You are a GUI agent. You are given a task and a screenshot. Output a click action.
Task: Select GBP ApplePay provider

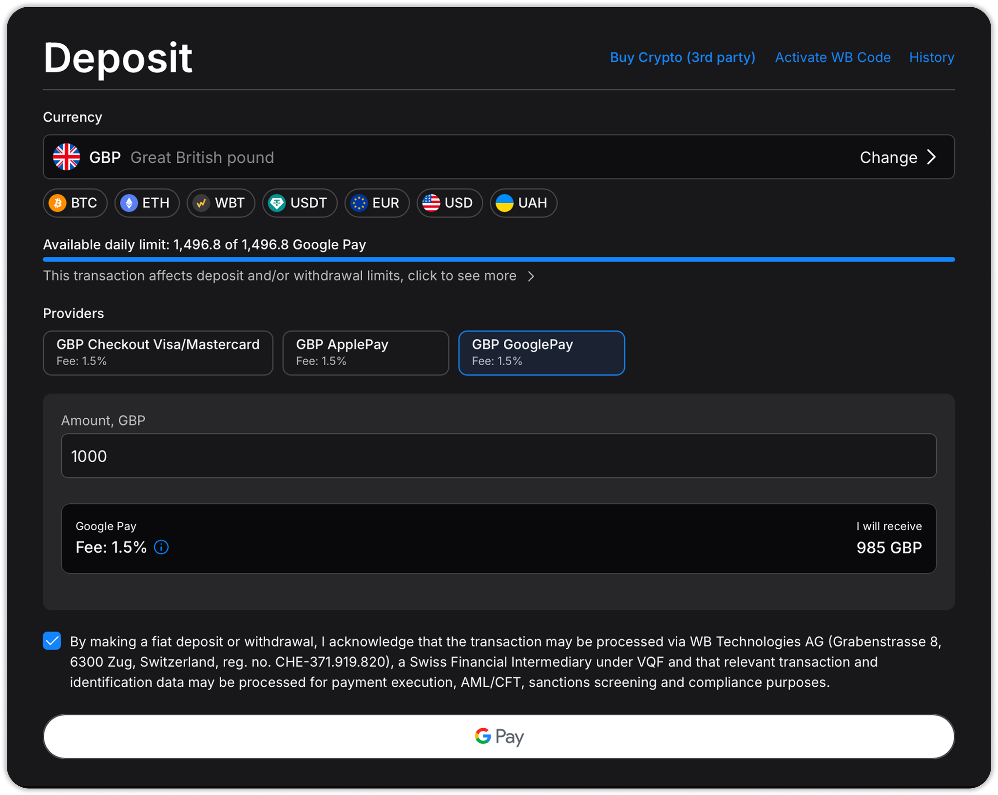365,353
